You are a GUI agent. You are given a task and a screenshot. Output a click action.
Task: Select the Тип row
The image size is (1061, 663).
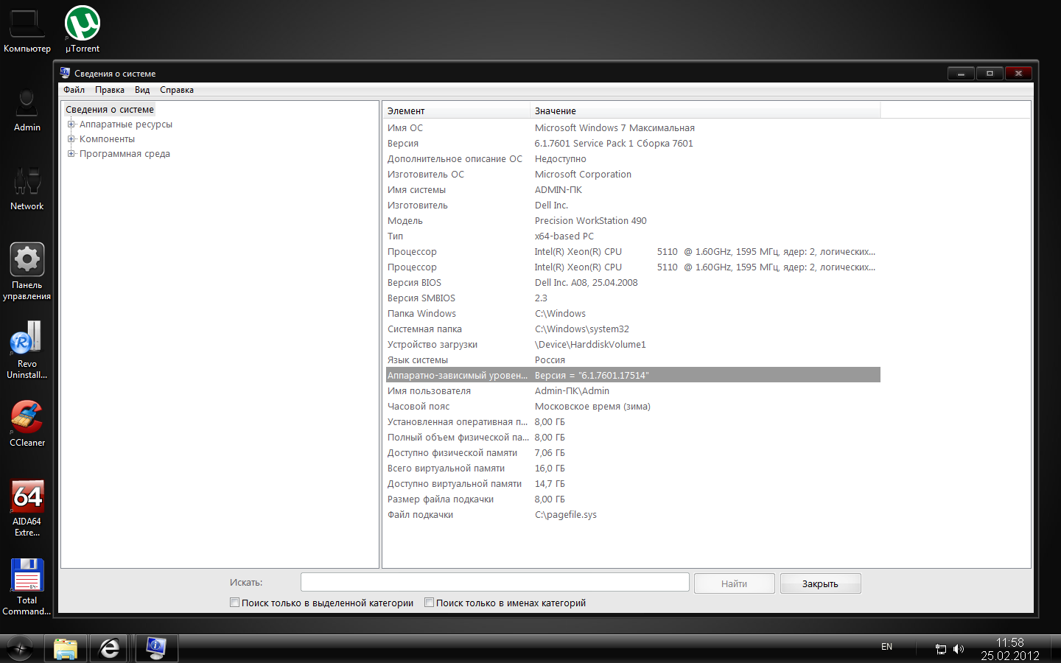pyautogui.click(x=632, y=236)
